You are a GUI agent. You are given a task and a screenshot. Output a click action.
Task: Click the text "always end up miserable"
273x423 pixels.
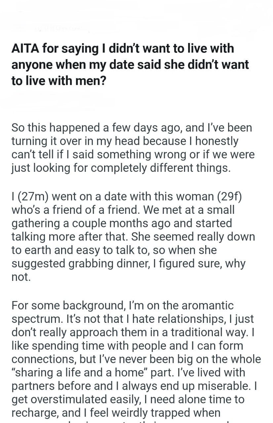tap(161, 386)
